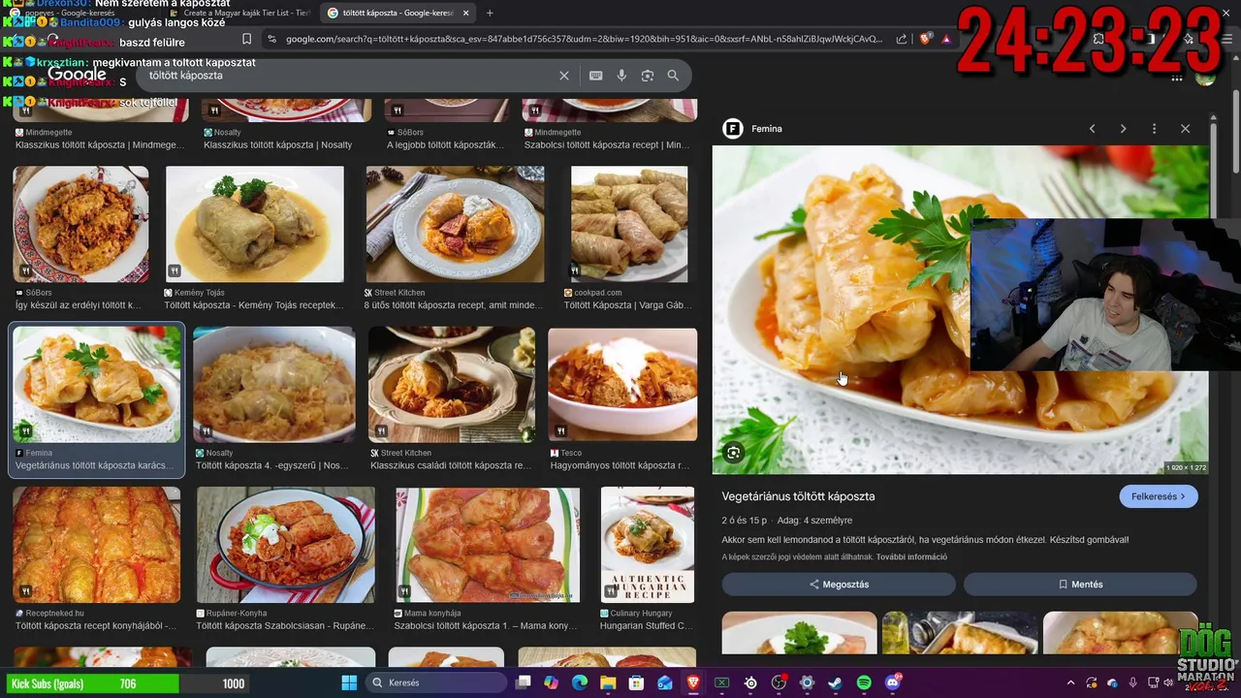Open the További információ link
1241x698 pixels.
911,557
